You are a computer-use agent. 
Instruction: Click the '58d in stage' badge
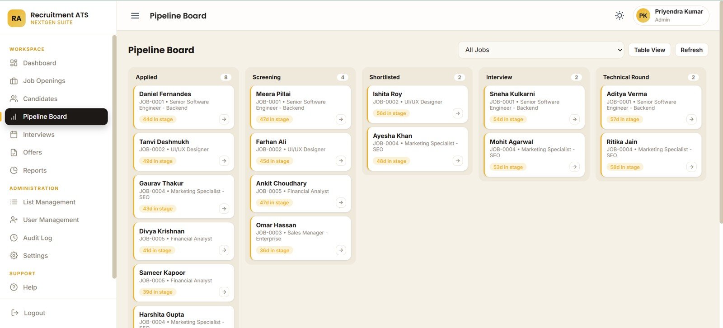[x=625, y=167]
